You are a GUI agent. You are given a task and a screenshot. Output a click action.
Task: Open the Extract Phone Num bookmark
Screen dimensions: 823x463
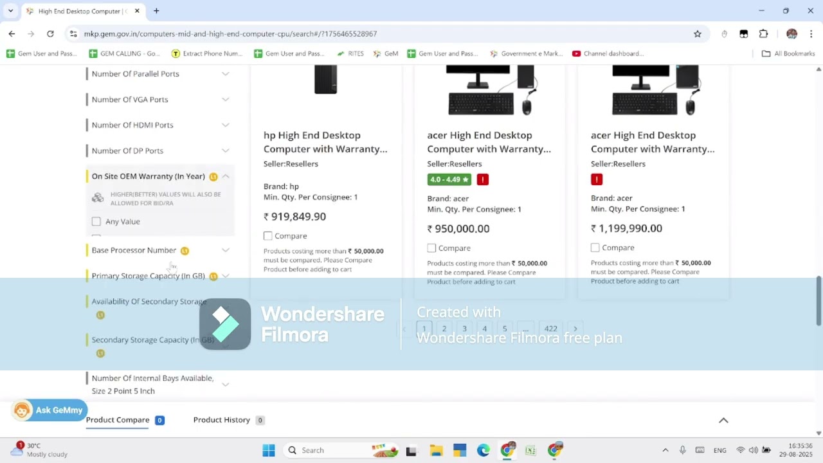tap(207, 53)
